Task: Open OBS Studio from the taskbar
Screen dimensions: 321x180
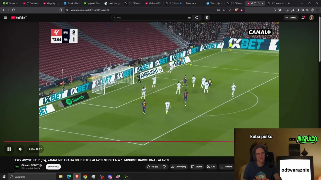Action: (x=102, y=177)
